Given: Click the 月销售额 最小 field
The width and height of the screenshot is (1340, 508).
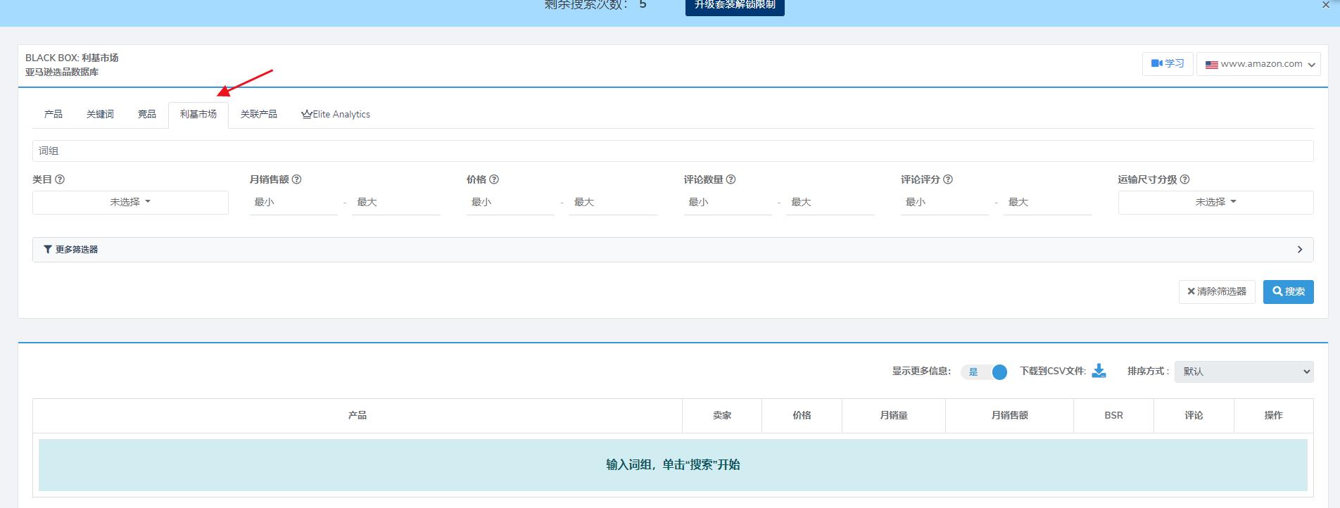Looking at the screenshot, I should [x=293, y=203].
